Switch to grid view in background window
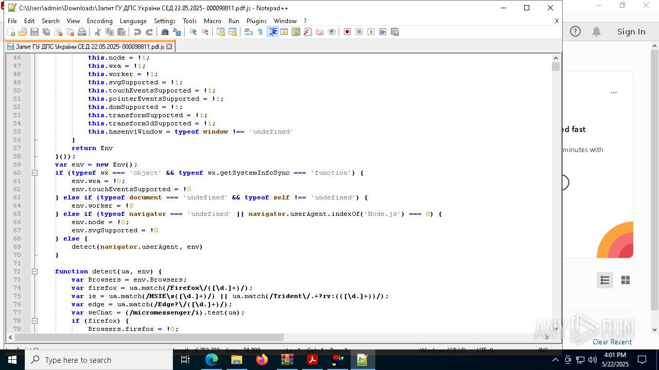The width and height of the screenshot is (659, 370). (626, 280)
